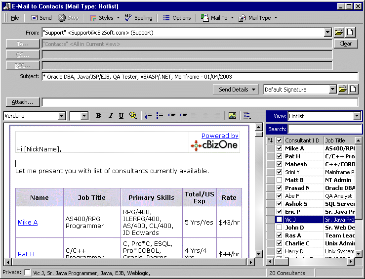365x279 pixels.
Task: Apply bulleted list formatting
Action: tap(160, 116)
